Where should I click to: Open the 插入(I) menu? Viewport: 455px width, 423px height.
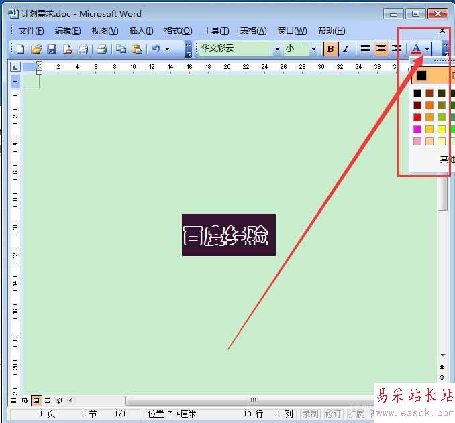click(142, 30)
